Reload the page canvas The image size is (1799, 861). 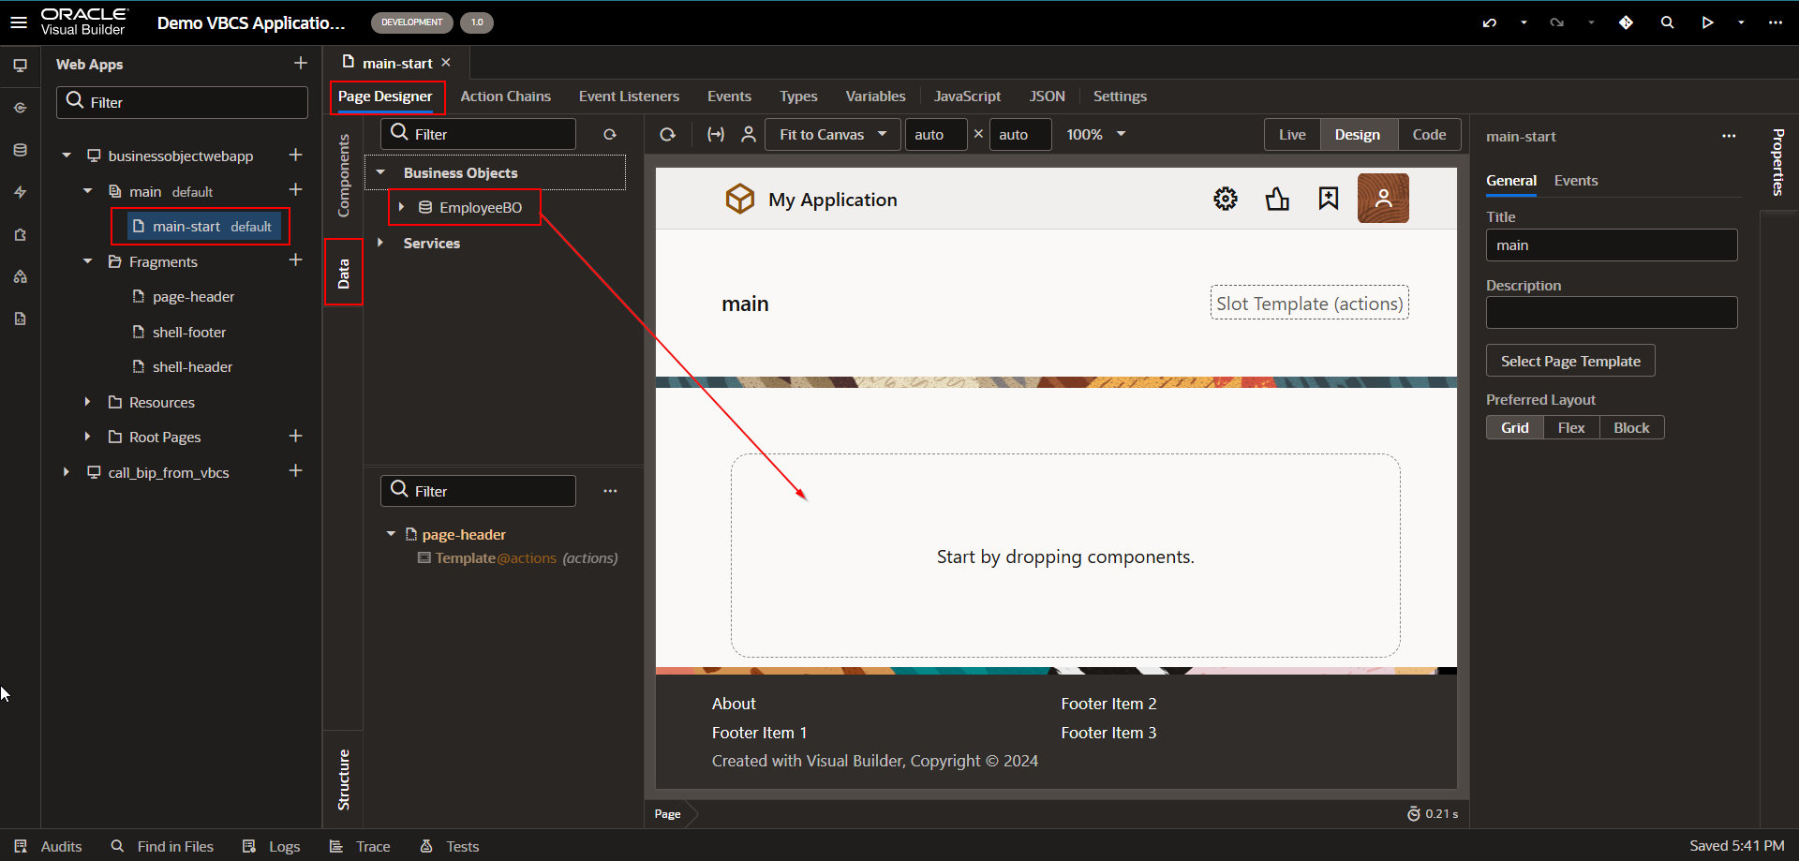point(667,135)
